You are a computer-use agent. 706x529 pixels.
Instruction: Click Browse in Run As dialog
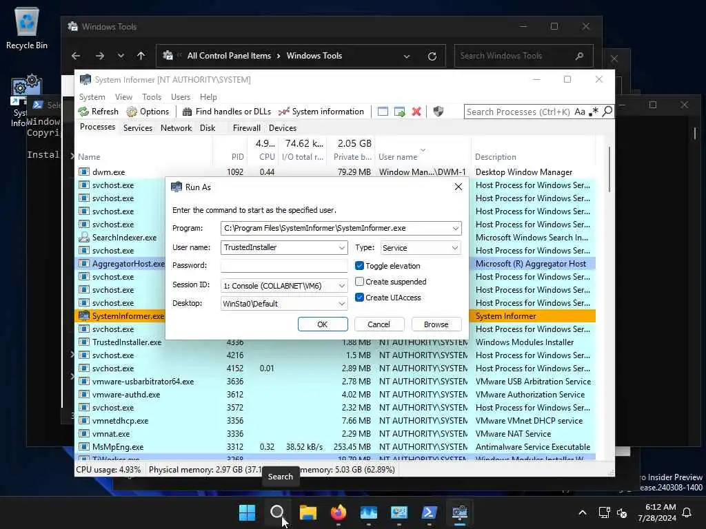coord(436,324)
